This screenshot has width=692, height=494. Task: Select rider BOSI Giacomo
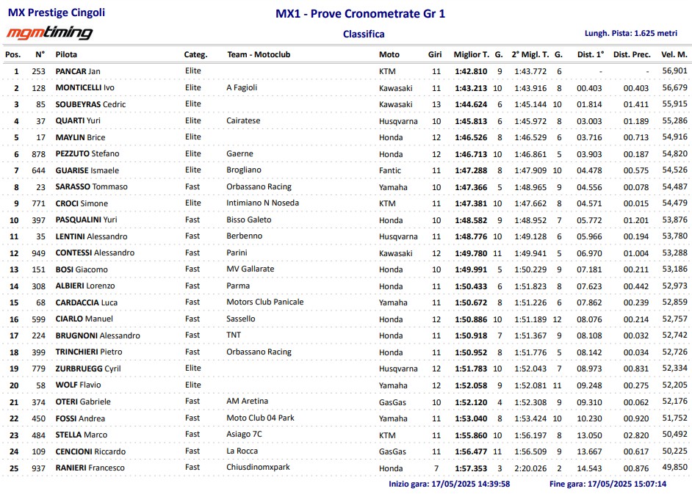pyautogui.click(x=82, y=270)
